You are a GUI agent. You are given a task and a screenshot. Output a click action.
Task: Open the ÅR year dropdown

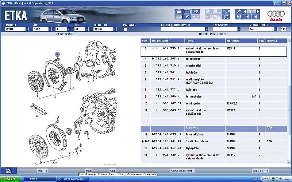(47, 29)
